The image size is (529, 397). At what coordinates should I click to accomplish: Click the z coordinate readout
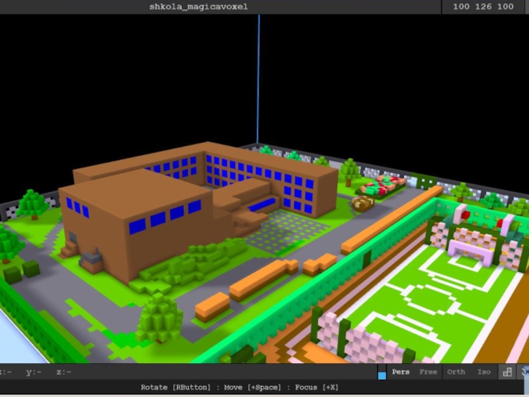(x=63, y=372)
